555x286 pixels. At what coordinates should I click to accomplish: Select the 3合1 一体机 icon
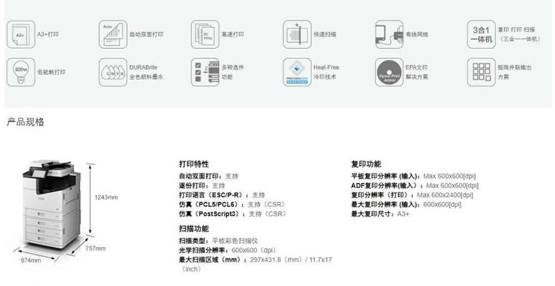coord(481,34)
